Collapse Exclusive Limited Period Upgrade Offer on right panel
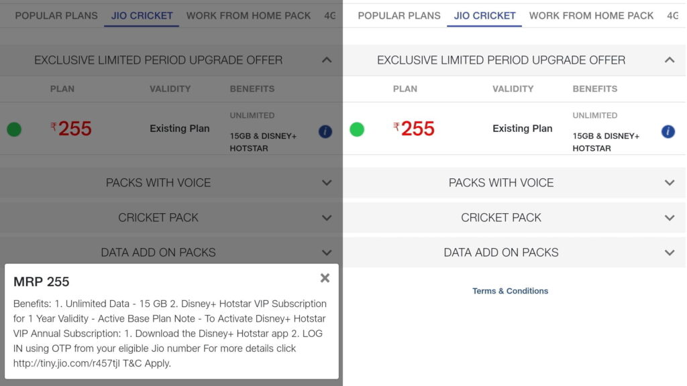Image resolution: width=687 pixels, height=386 pixels. click(670, 60)
